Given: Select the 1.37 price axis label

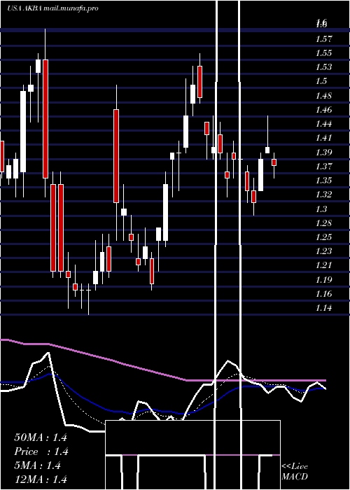Looking at the screenshot, I should pos(323,167).
